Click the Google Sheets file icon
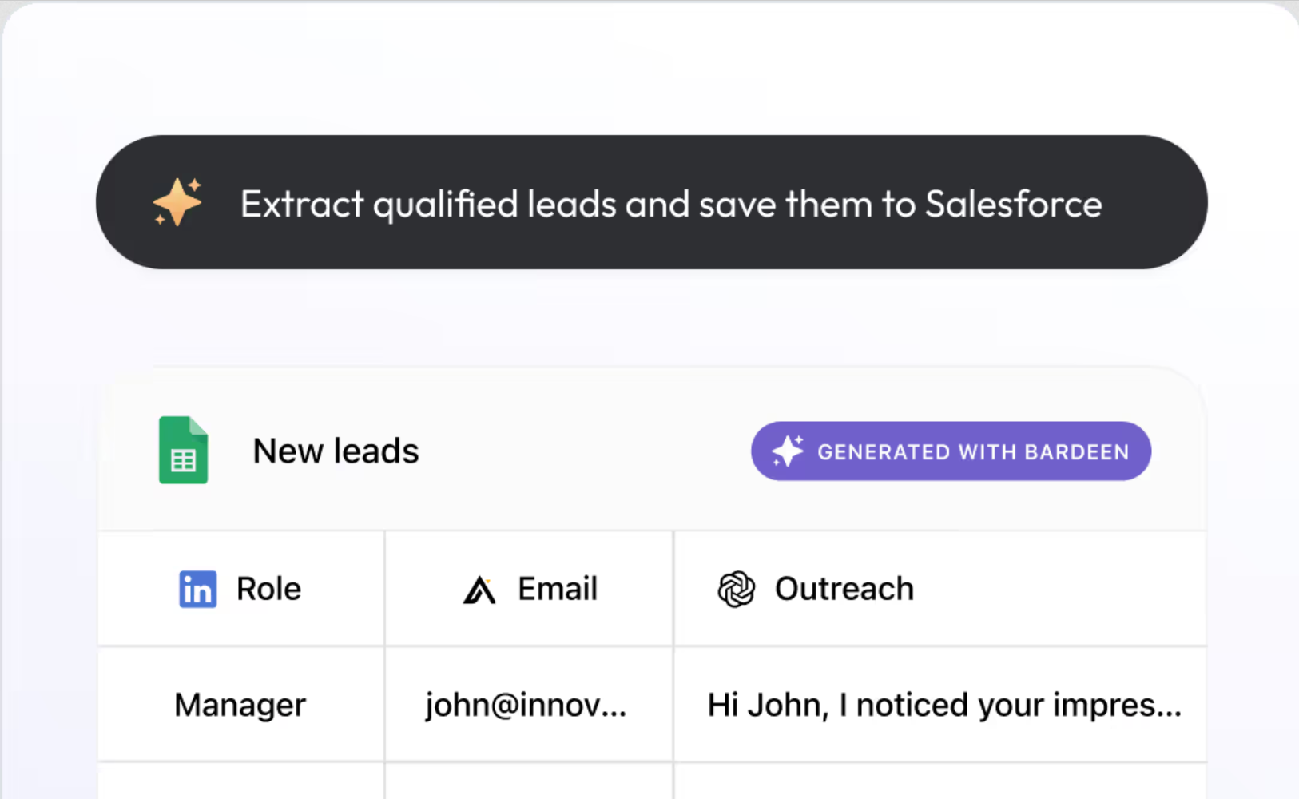Image resolution: width=1299 pixels, height=799 pixels. pyautogui.click(x=183, y=450)
